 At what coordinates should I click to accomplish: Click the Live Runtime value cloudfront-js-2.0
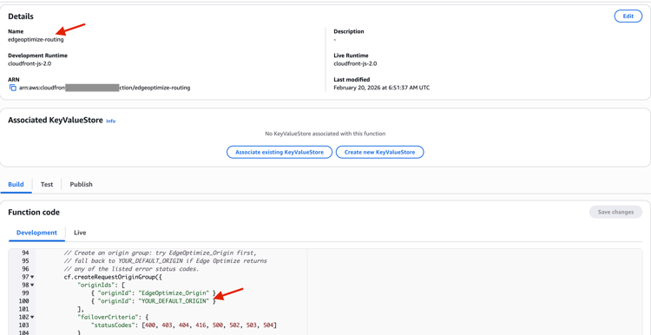355,64
